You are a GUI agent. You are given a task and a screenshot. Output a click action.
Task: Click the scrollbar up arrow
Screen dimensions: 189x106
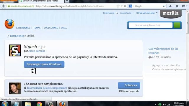point(187,11)
